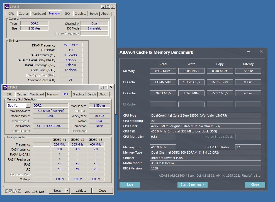
Task: Click the Memory Latency value 72.2 ns
Action: (248, 71)
